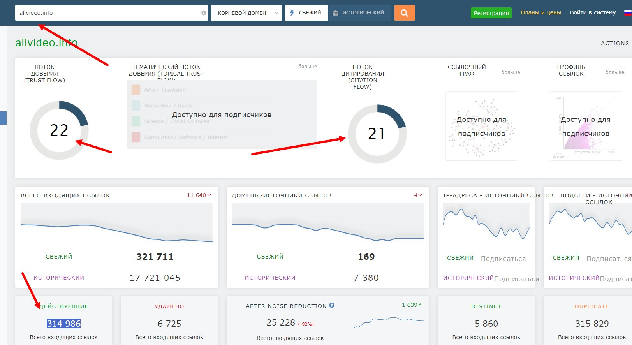Click the historic backlinks value 17 721 045
The width and height of the screenshot is (632, 345).
pos(155,278)
